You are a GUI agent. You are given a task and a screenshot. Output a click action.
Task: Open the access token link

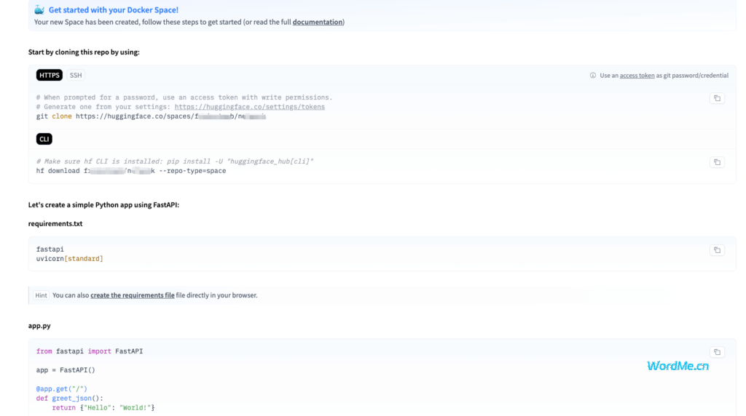click(x=637, y=76)
